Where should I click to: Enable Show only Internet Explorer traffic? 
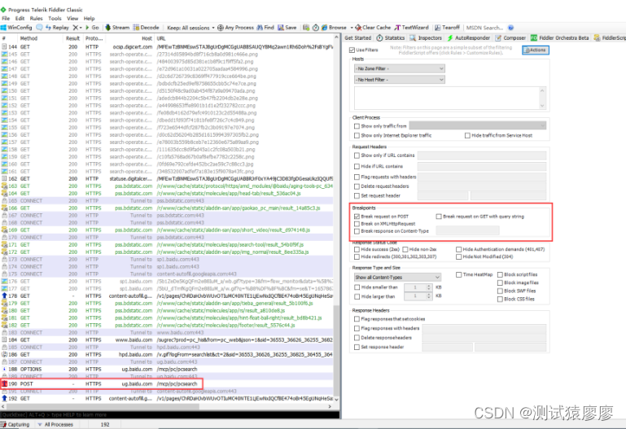tap(357, 136)
